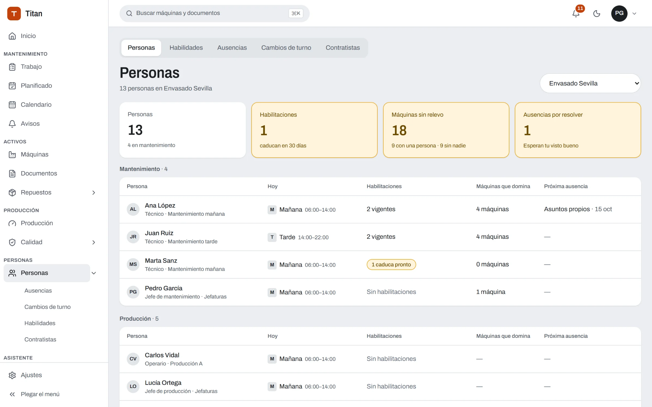Open Avisos bell icon in sidebar
The width and height of the screenshot is (652, 407).
[x=12, y=124]
